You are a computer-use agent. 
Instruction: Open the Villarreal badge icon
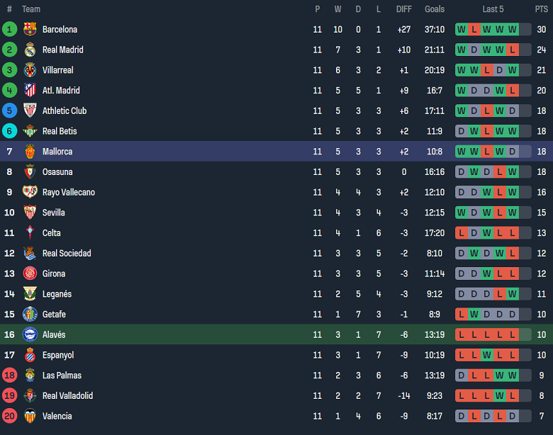point(30,70)
